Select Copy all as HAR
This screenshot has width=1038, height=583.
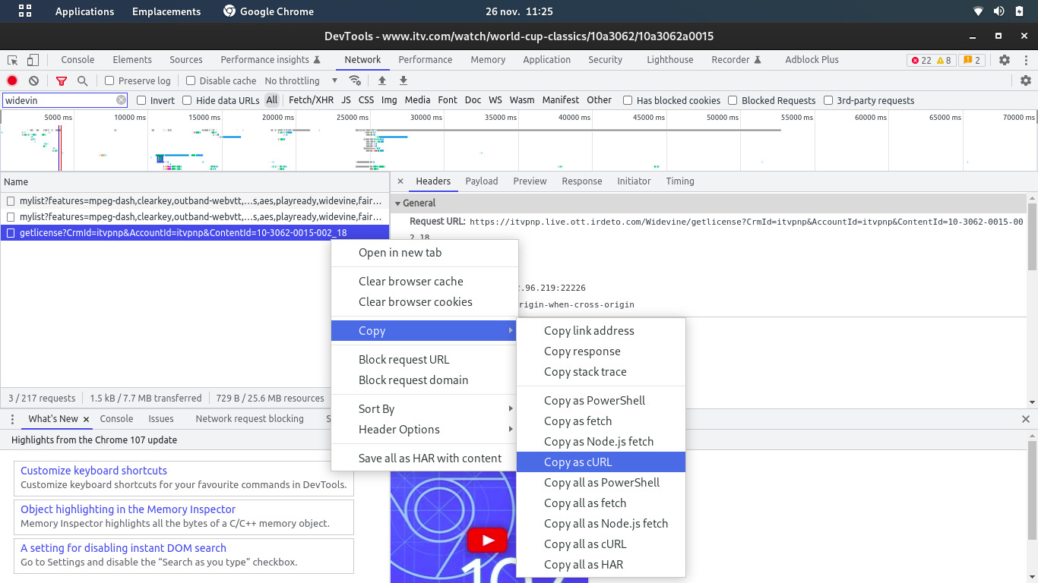[x=601, y=564]
